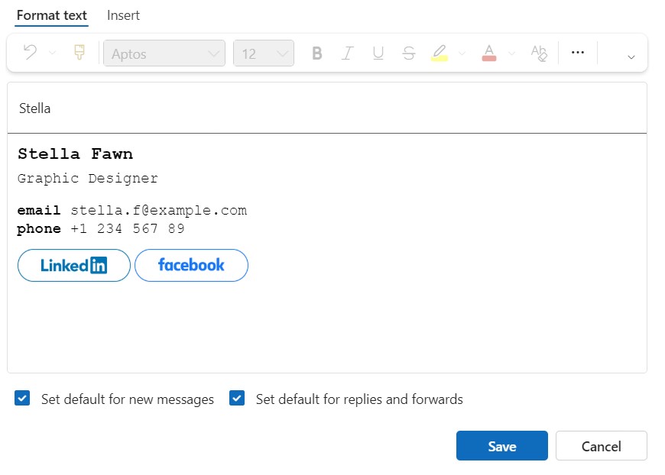
Task: Select the Format painter icon
Action: [x=79, y=53]
